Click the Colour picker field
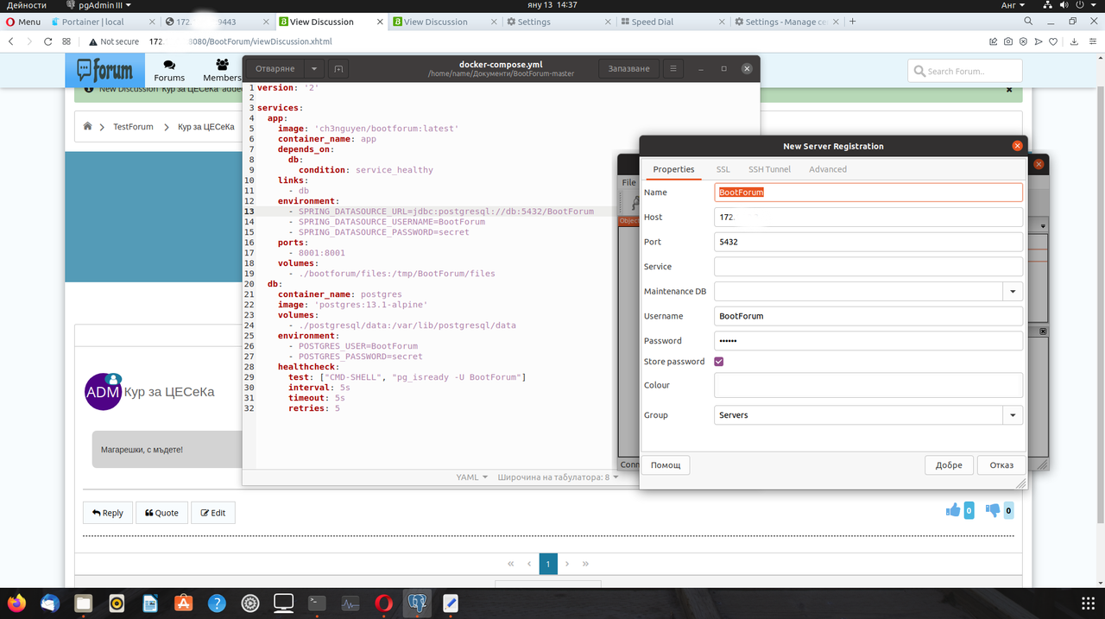The image size is (1105, 619). coord(868,385)
